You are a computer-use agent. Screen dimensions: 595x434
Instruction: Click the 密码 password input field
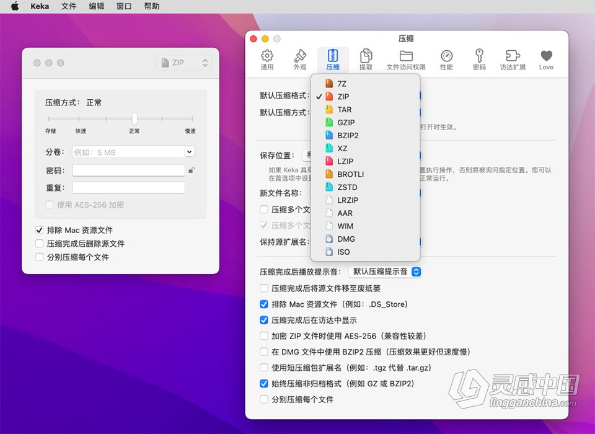click(129, 170)
